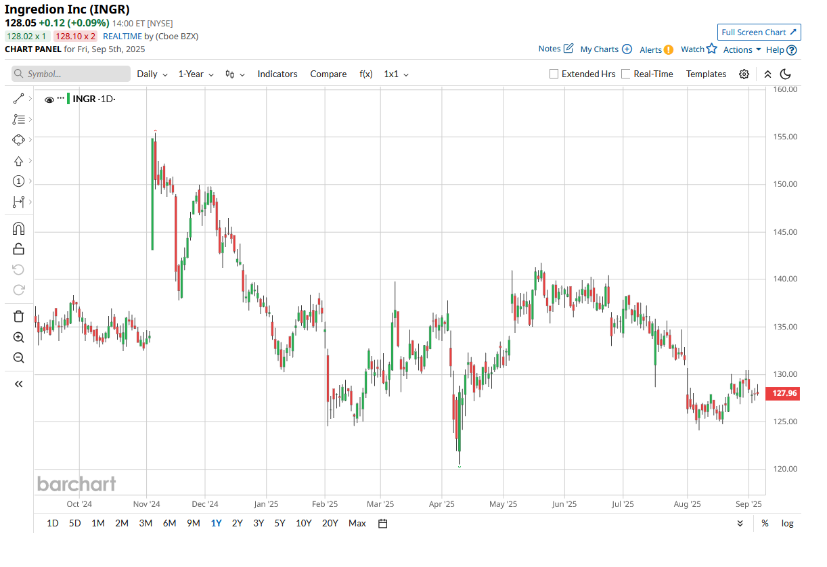
Task: Select the 3Y time range
Action: (x=259, y=523)
